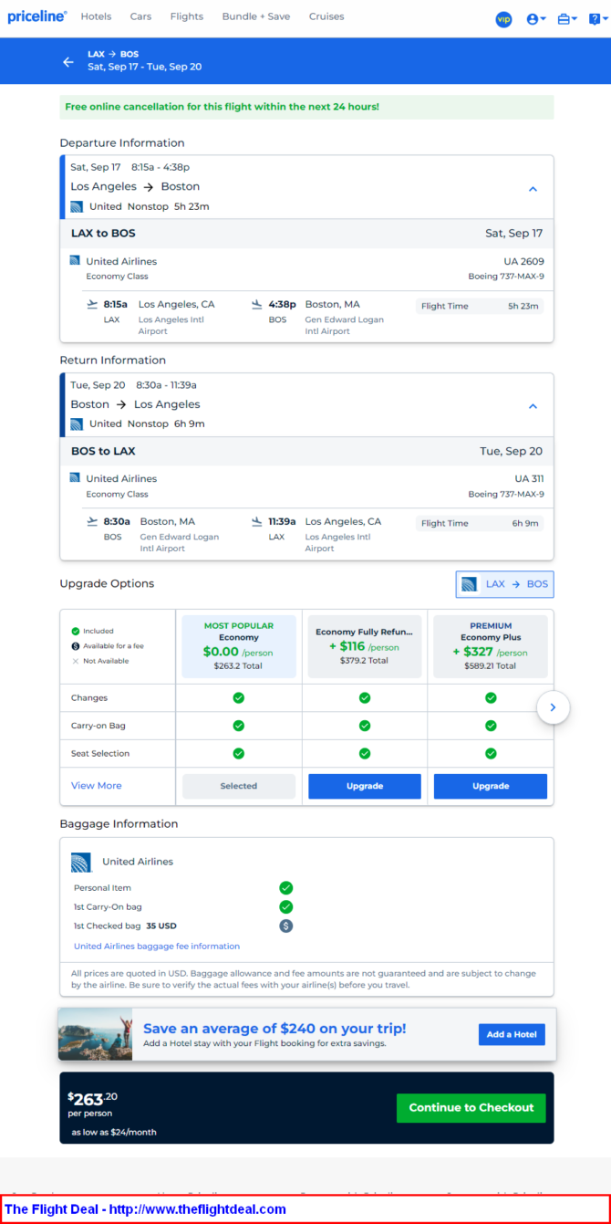Click the Not Available legend X icon
The height and width of the screenshot is (1224, 611).
[x=76, y=661]
